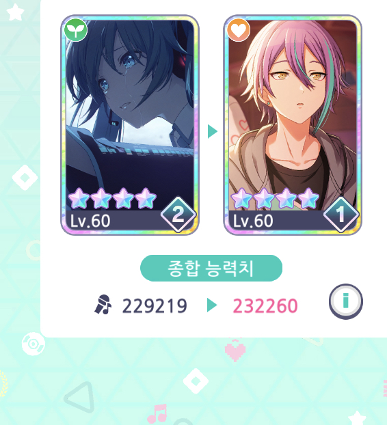The height and width of the screenshot is (425, 387).
Task: Click the info button beside total power
Action: [345, 301]
